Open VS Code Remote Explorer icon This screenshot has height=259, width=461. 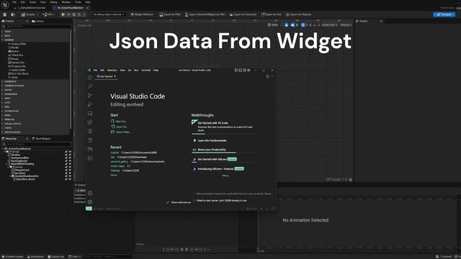tap(90, 114)
